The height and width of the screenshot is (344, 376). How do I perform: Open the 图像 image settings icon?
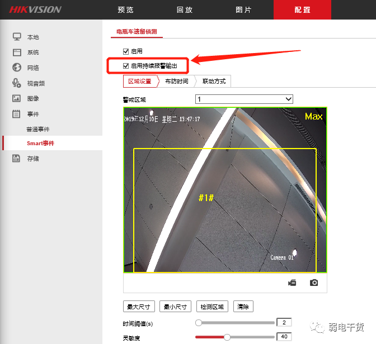tap(16, 98)
